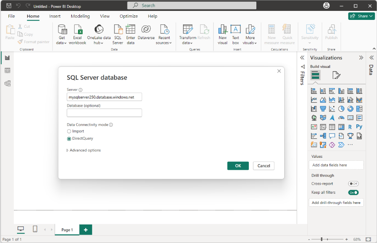Pick the Pie chart visual

click(x=341, y=109)
